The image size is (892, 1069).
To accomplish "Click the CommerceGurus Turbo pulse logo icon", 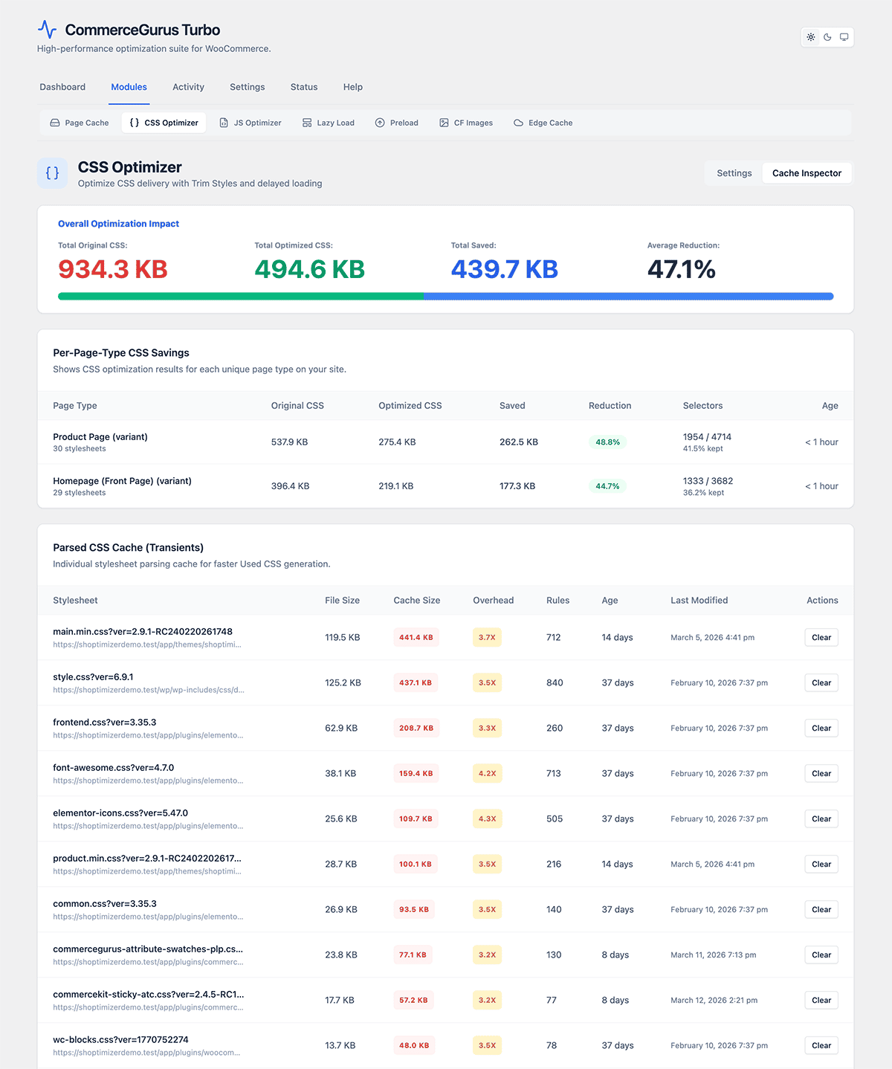I will 47,30.
